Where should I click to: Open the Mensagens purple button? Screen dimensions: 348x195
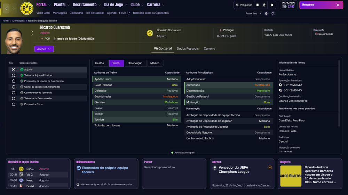click(x=321, y=5)
